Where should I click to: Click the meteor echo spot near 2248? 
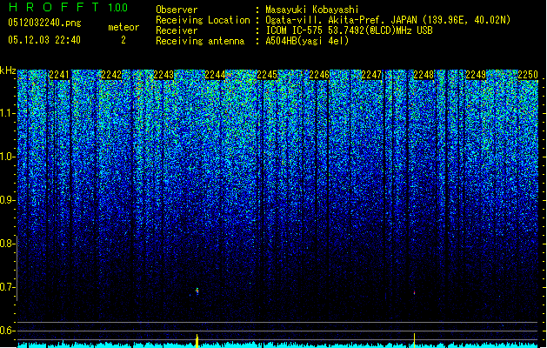pos(415,293)
